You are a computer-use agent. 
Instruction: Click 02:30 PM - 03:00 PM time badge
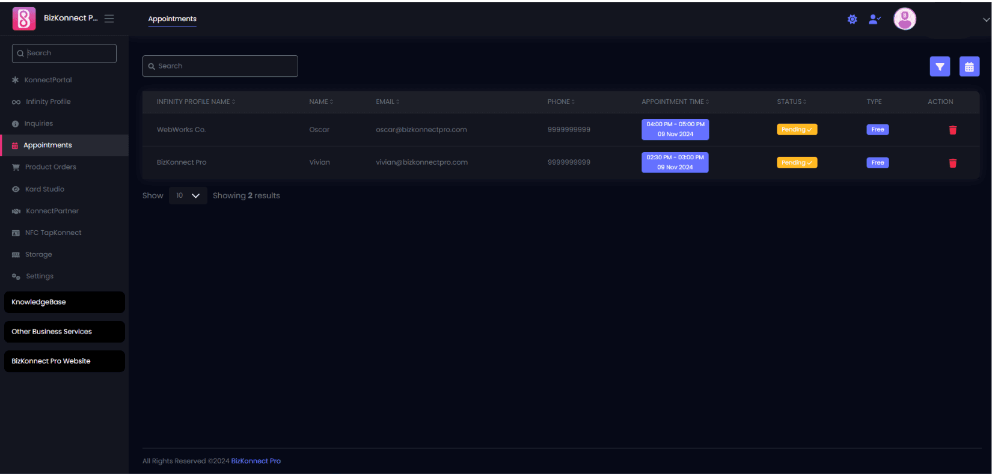point(675,163)
